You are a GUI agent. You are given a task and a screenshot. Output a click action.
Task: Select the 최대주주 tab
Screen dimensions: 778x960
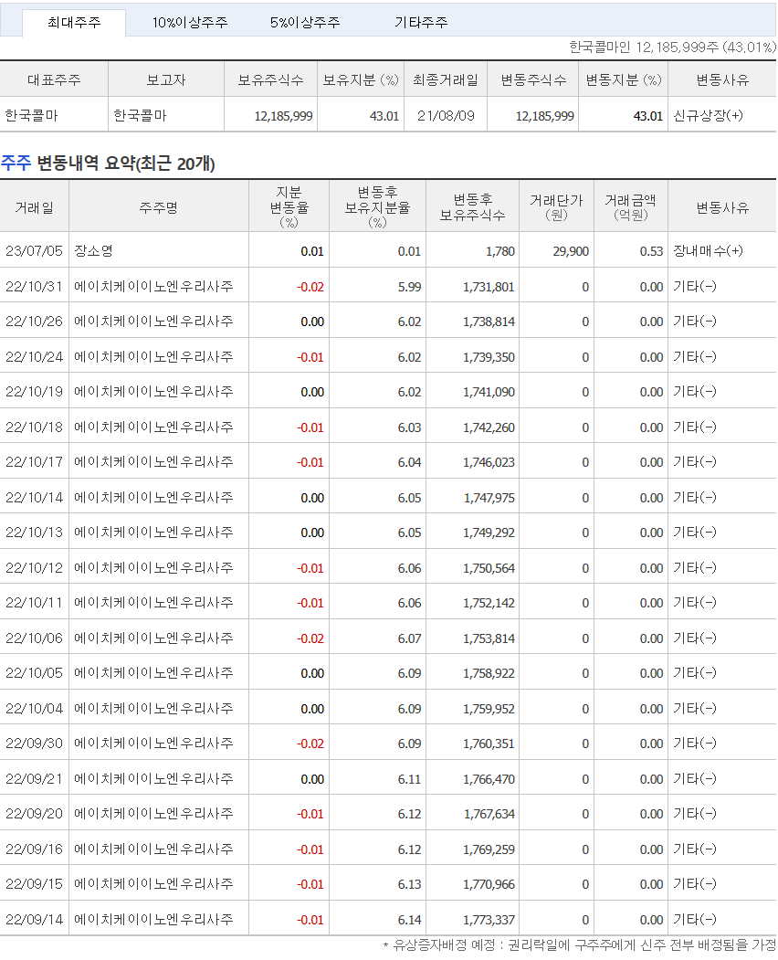[74, 23]
